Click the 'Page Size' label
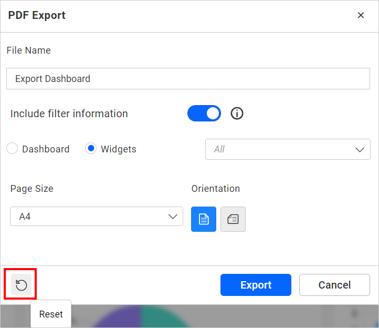This screenshot has width=379, height=328. click(x=31, y=189)
